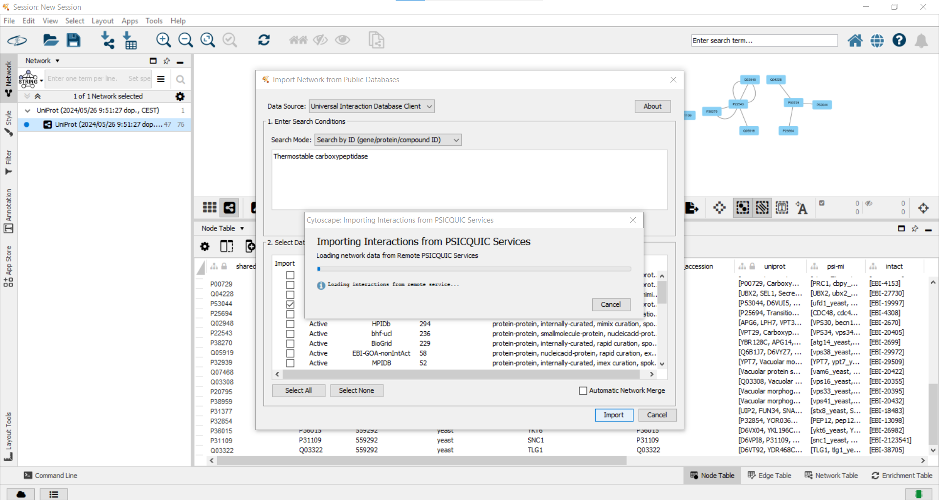
Task: Fit network content zoom icon
Action: [x=208, y=40]
